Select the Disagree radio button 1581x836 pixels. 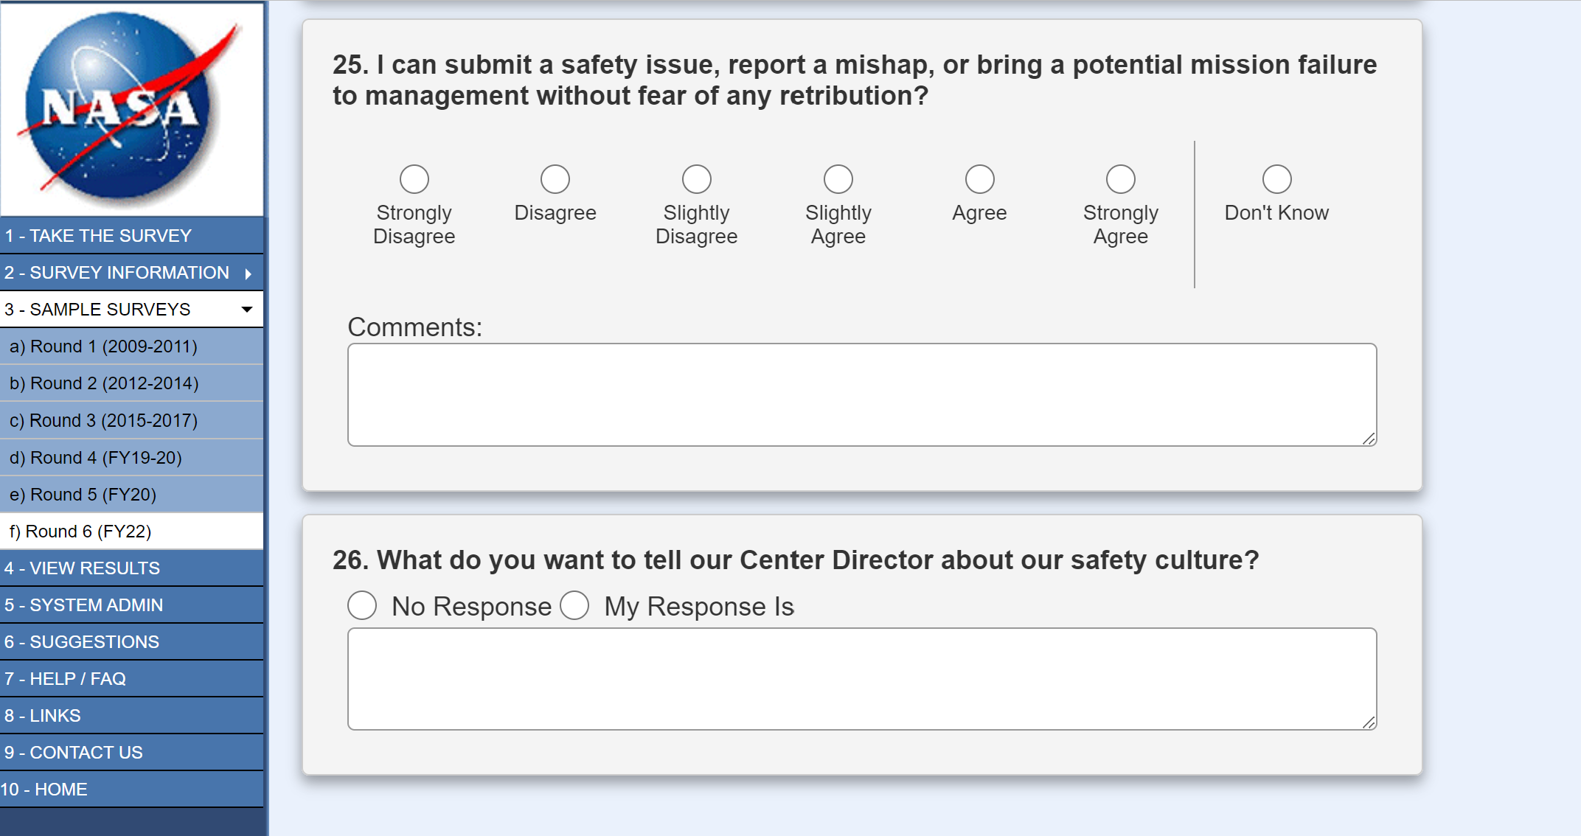(x=555, y=179)
